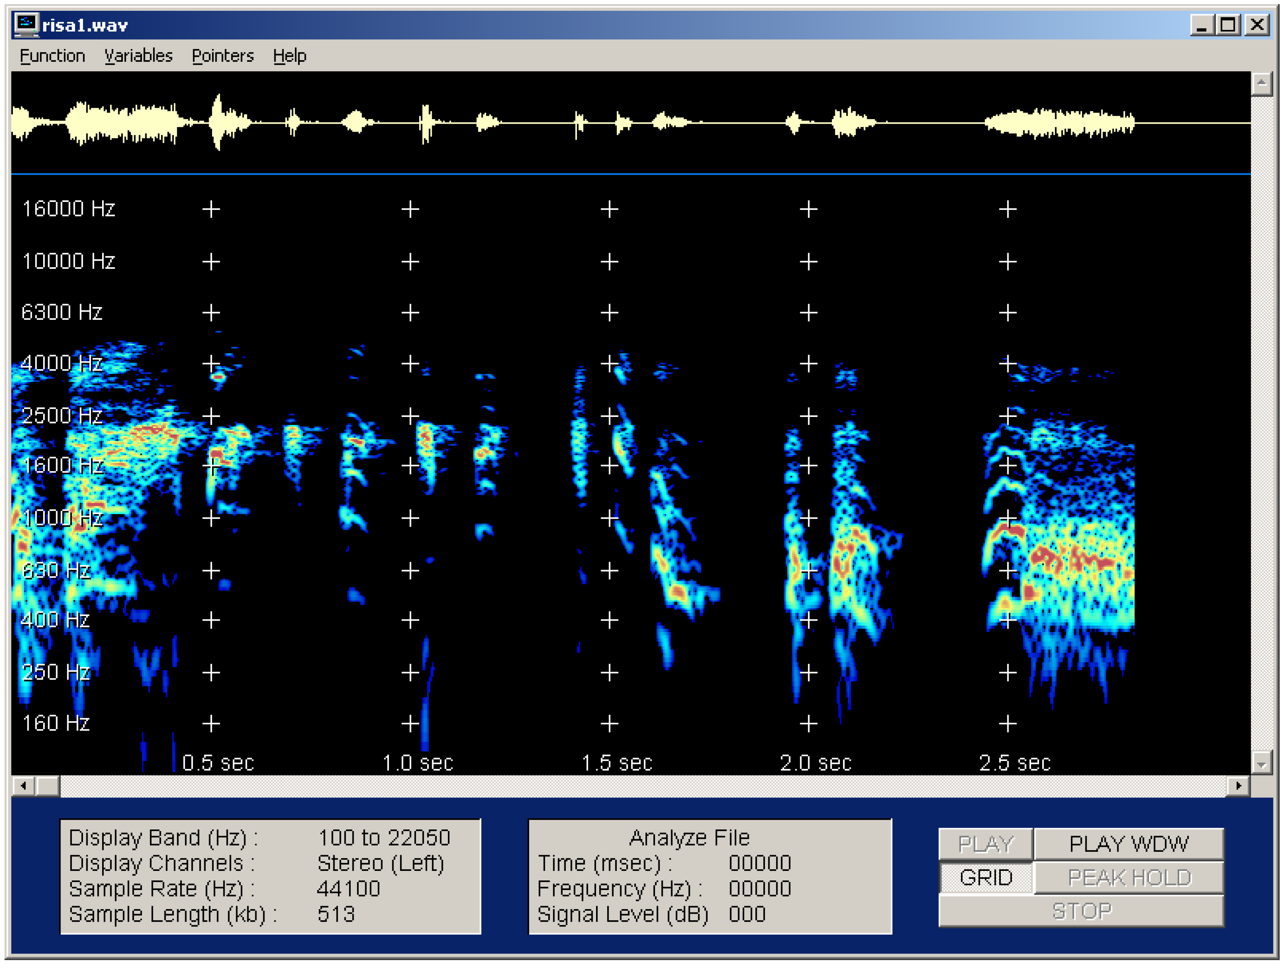Click the risa1.wav title bar app icon
The width and height of the screenshot is (1288, 968).
[26, 24]
